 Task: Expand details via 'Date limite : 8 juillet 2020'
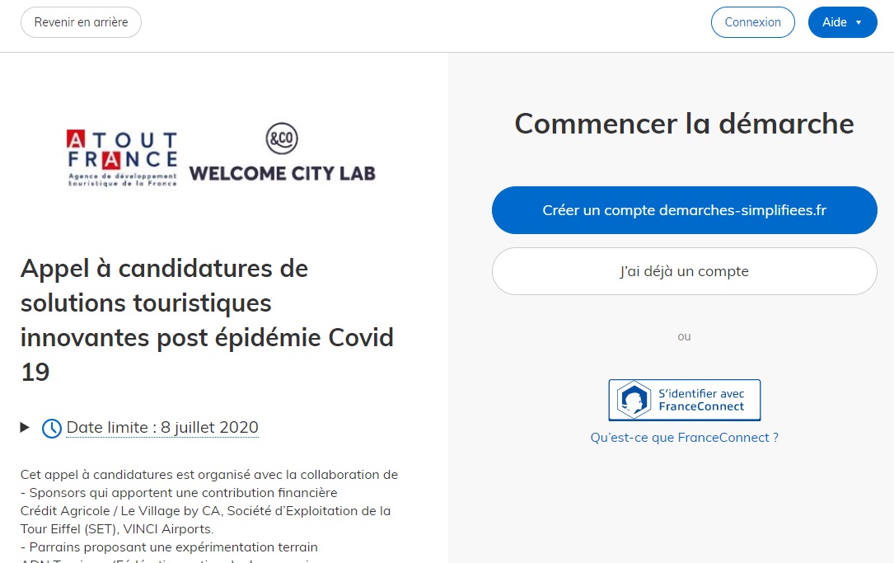[162, 428]
